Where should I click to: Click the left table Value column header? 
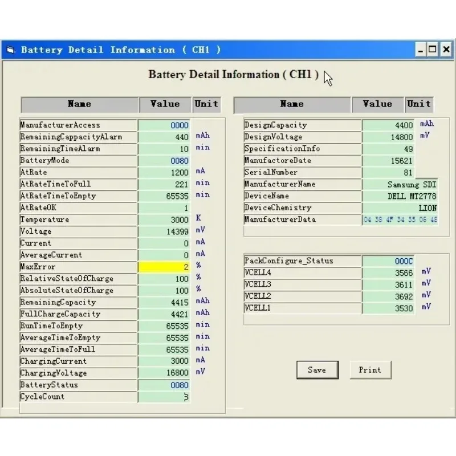pos(165,104)
